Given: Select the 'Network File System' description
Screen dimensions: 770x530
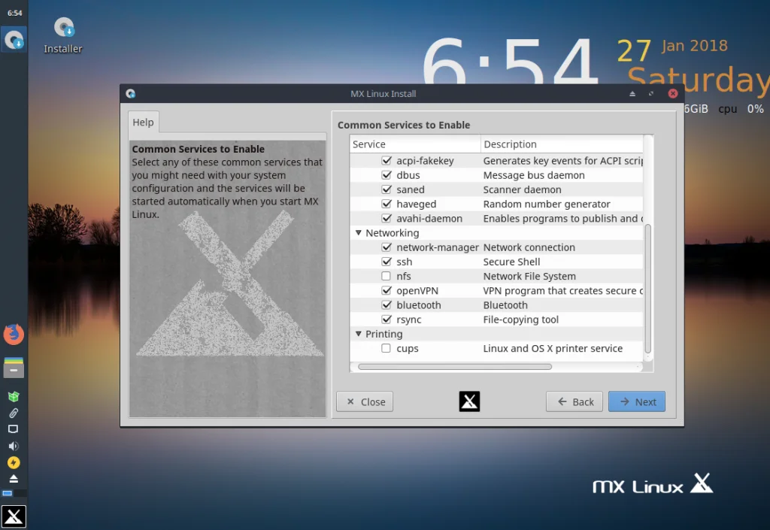Looking at the screenshot, I should (529, 277).
